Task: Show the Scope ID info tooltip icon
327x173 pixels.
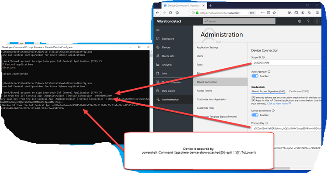Action: click(263, 58)
